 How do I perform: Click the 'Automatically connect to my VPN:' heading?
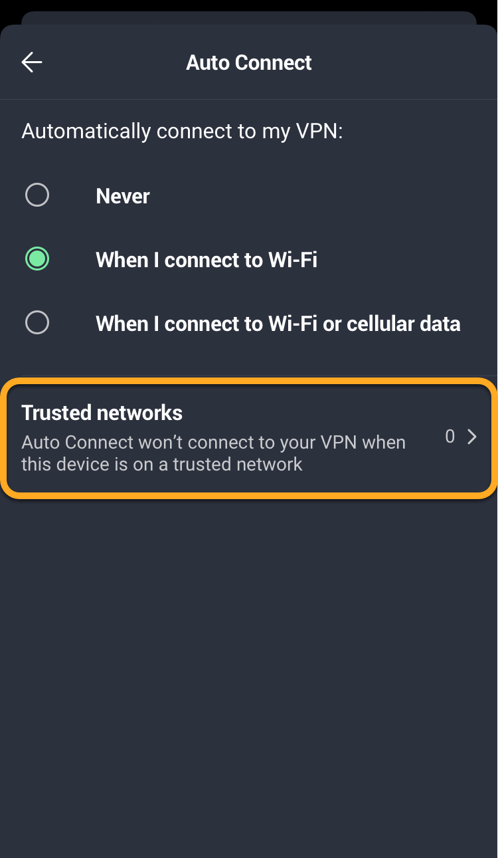click(x=182, y=131)
